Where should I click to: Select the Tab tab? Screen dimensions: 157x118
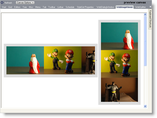click(x=45, y=7)
